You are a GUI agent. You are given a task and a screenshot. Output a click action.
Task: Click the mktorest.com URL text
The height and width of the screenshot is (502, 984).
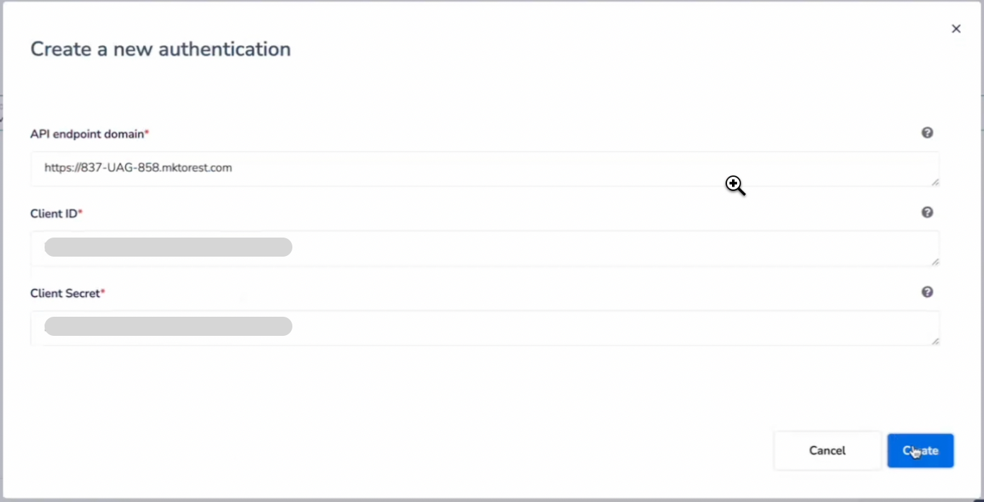(138, 168)
